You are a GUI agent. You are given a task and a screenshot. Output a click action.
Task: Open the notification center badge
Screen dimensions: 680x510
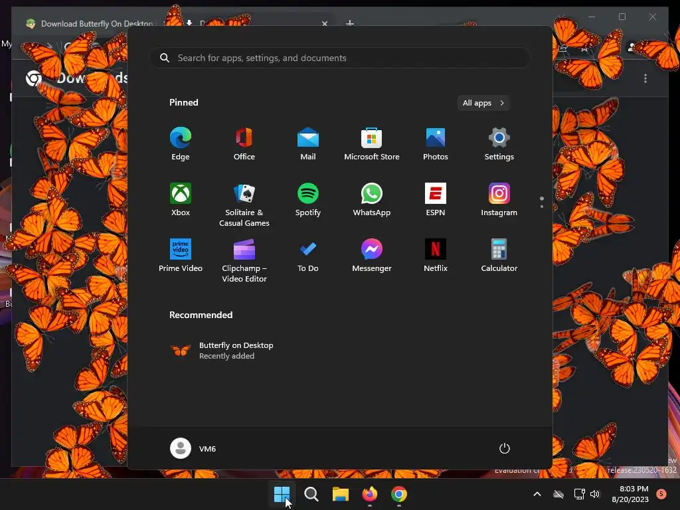[661, 494]
